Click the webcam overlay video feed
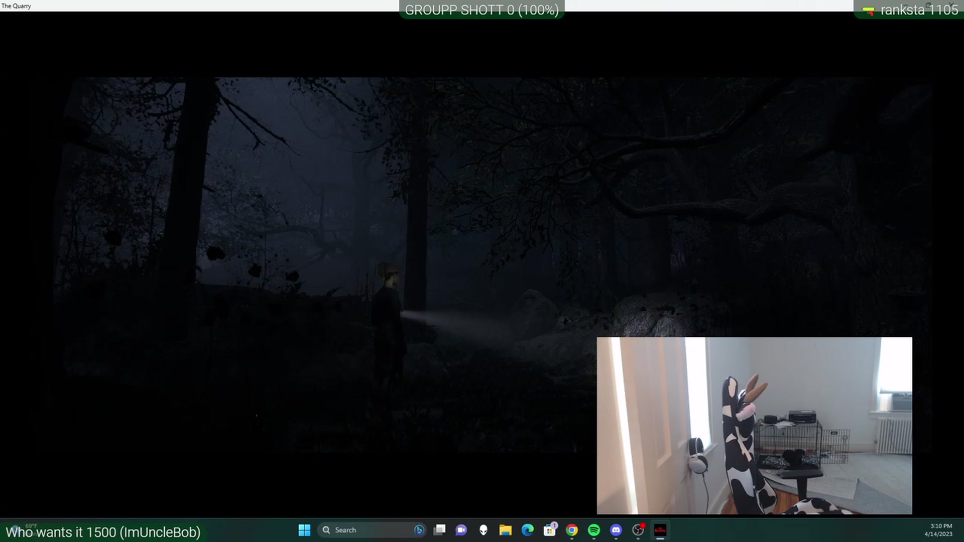Image resolution: width=964 pixels, height=542 pixels. pos(754,426)
